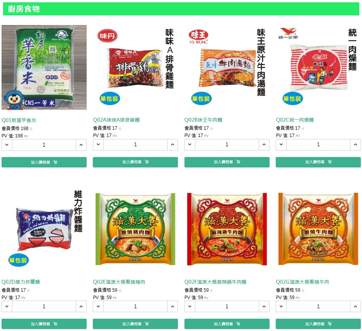Decrease quantity for Q02A味味A排骨雞麵
The image size is (362, 331).
tap(98, 144)
